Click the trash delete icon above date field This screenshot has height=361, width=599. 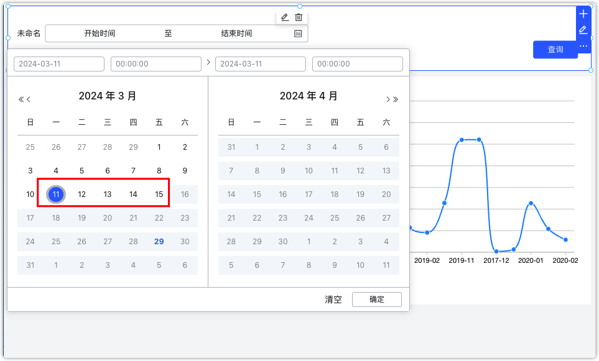(x=299, y=17)
